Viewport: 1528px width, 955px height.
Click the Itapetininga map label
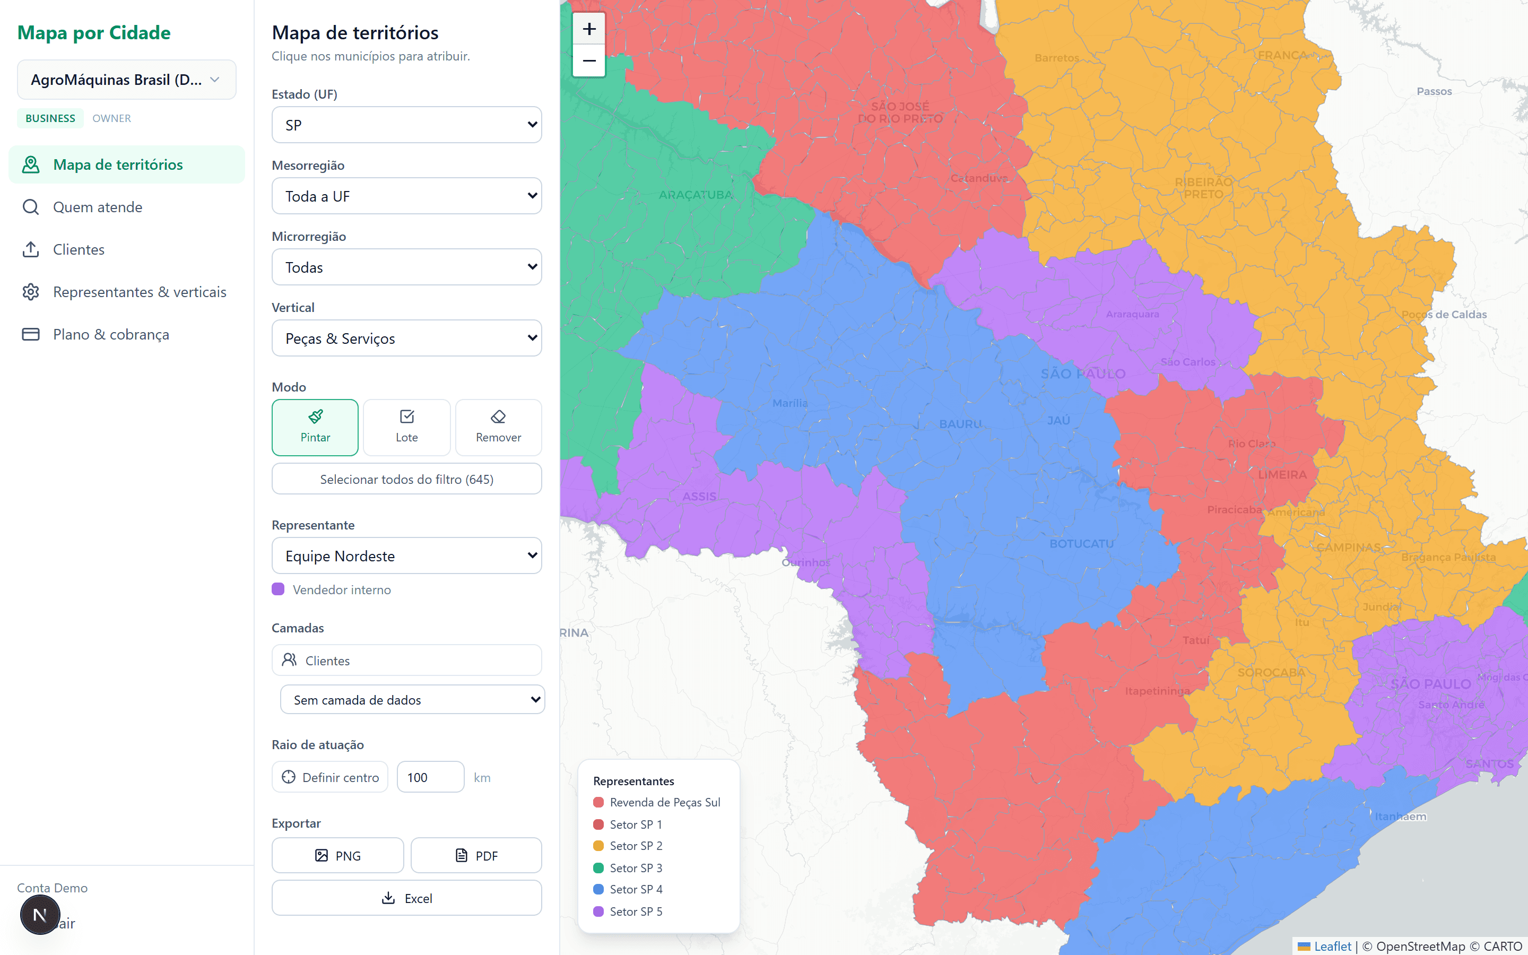coord(1157,691)
